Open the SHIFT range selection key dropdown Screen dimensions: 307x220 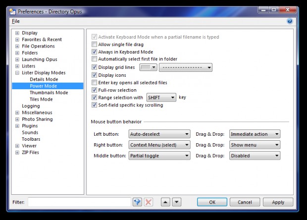(x=161, y=97)
